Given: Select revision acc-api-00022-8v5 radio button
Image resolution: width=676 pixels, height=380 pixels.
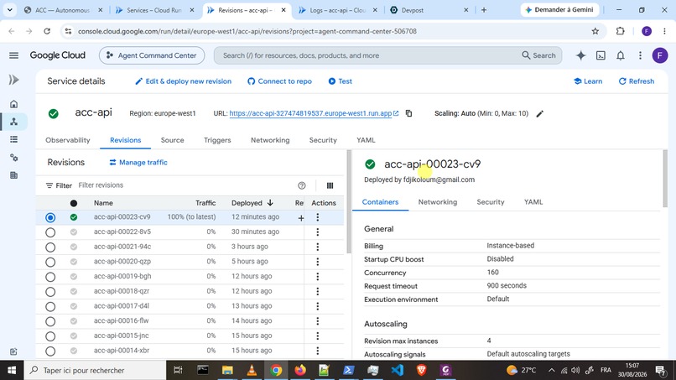Looking at the screenshot, I should click(x=50, y=232).
